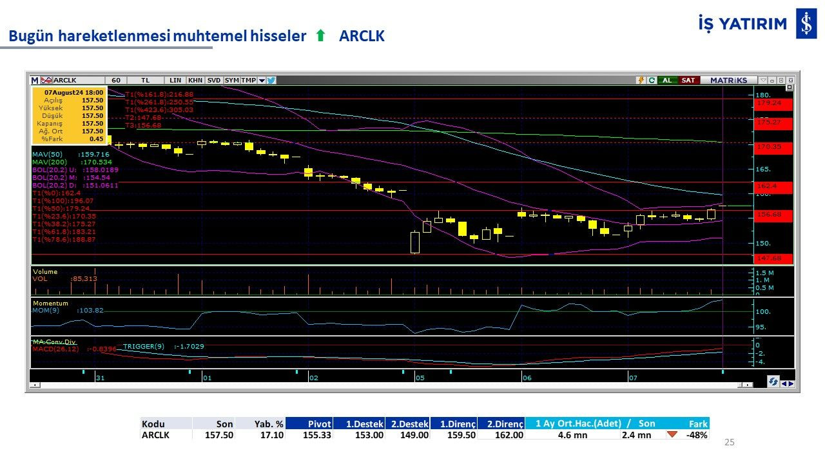
Task: Click the 06 date marker
Action: pyautogui.click(x=527, y=378)
